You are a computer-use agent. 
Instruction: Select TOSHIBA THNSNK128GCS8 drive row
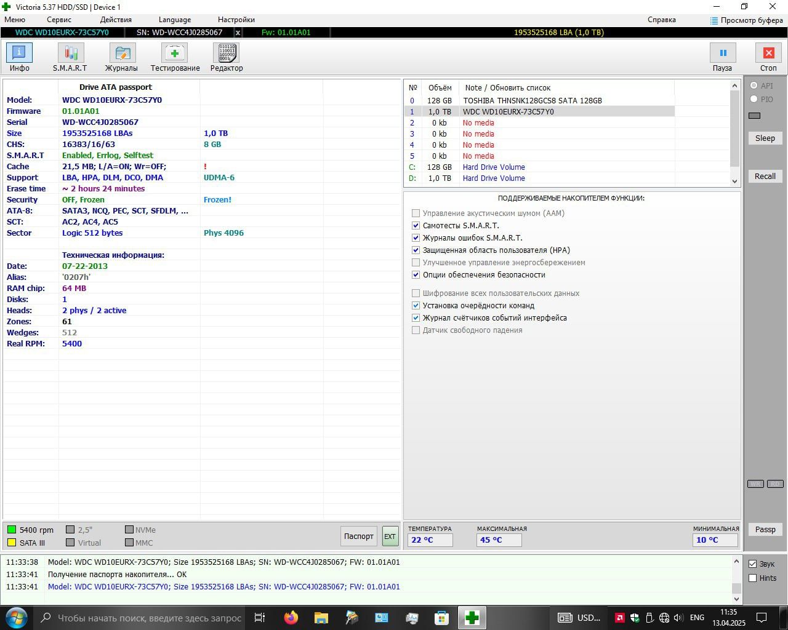539,100
